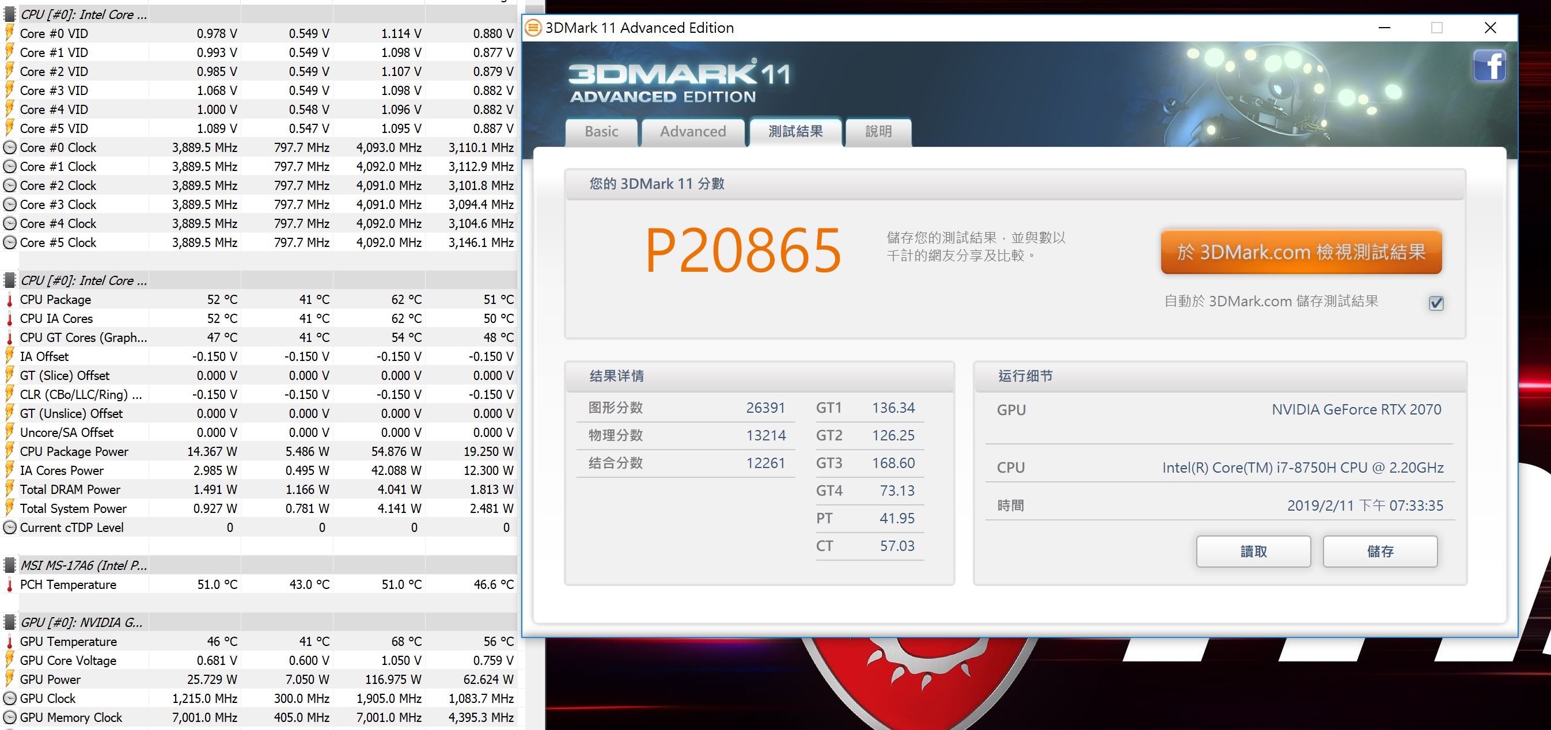
Task: Select the 结合分数 value 12261
Action: coord(765,463)
